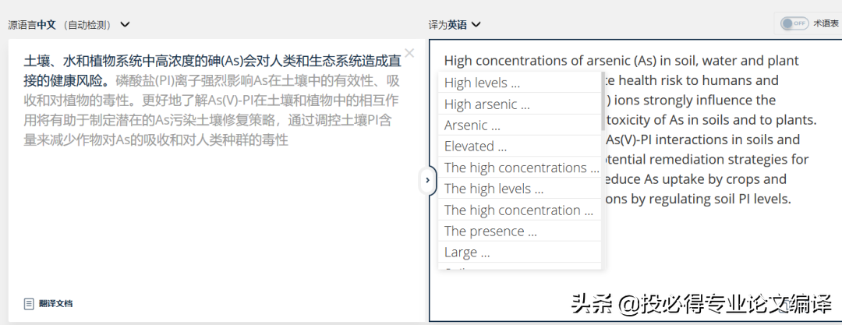Select the "High levels ..." suggestion
Image resolution: width=842 pixels, height=325 pixels.
pyautogui.click(x=482, y=83)
